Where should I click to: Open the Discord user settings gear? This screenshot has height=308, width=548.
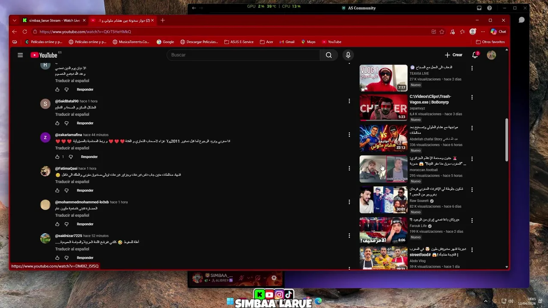(274, 278)
